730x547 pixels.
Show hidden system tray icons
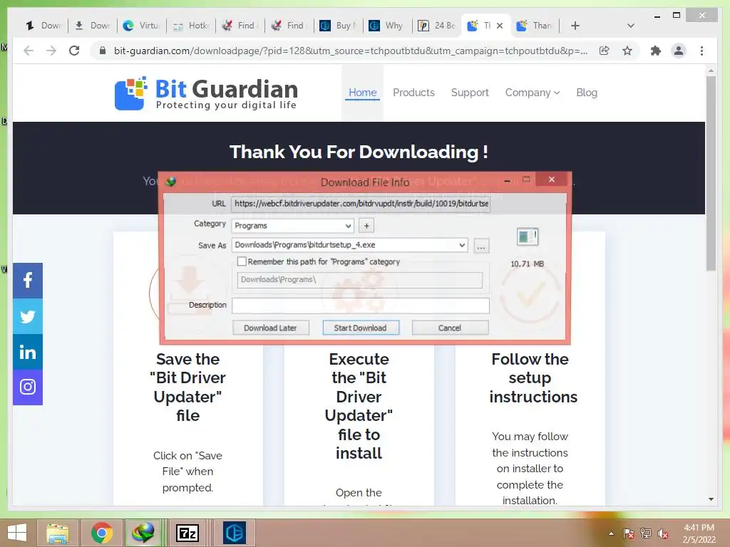click(611, 533)
